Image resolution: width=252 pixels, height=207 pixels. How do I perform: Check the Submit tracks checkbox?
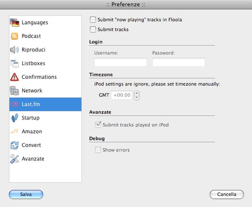coord(93,29)
